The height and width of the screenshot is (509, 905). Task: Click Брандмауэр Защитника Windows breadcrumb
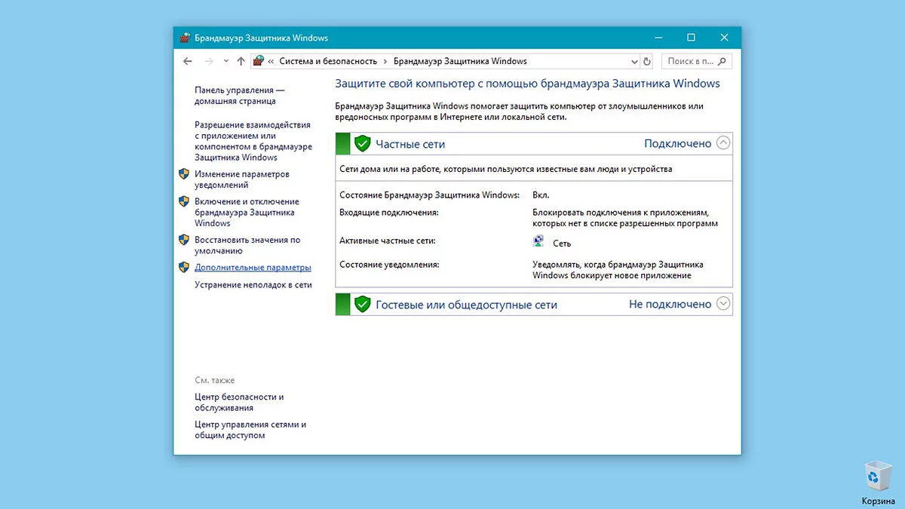460,61
